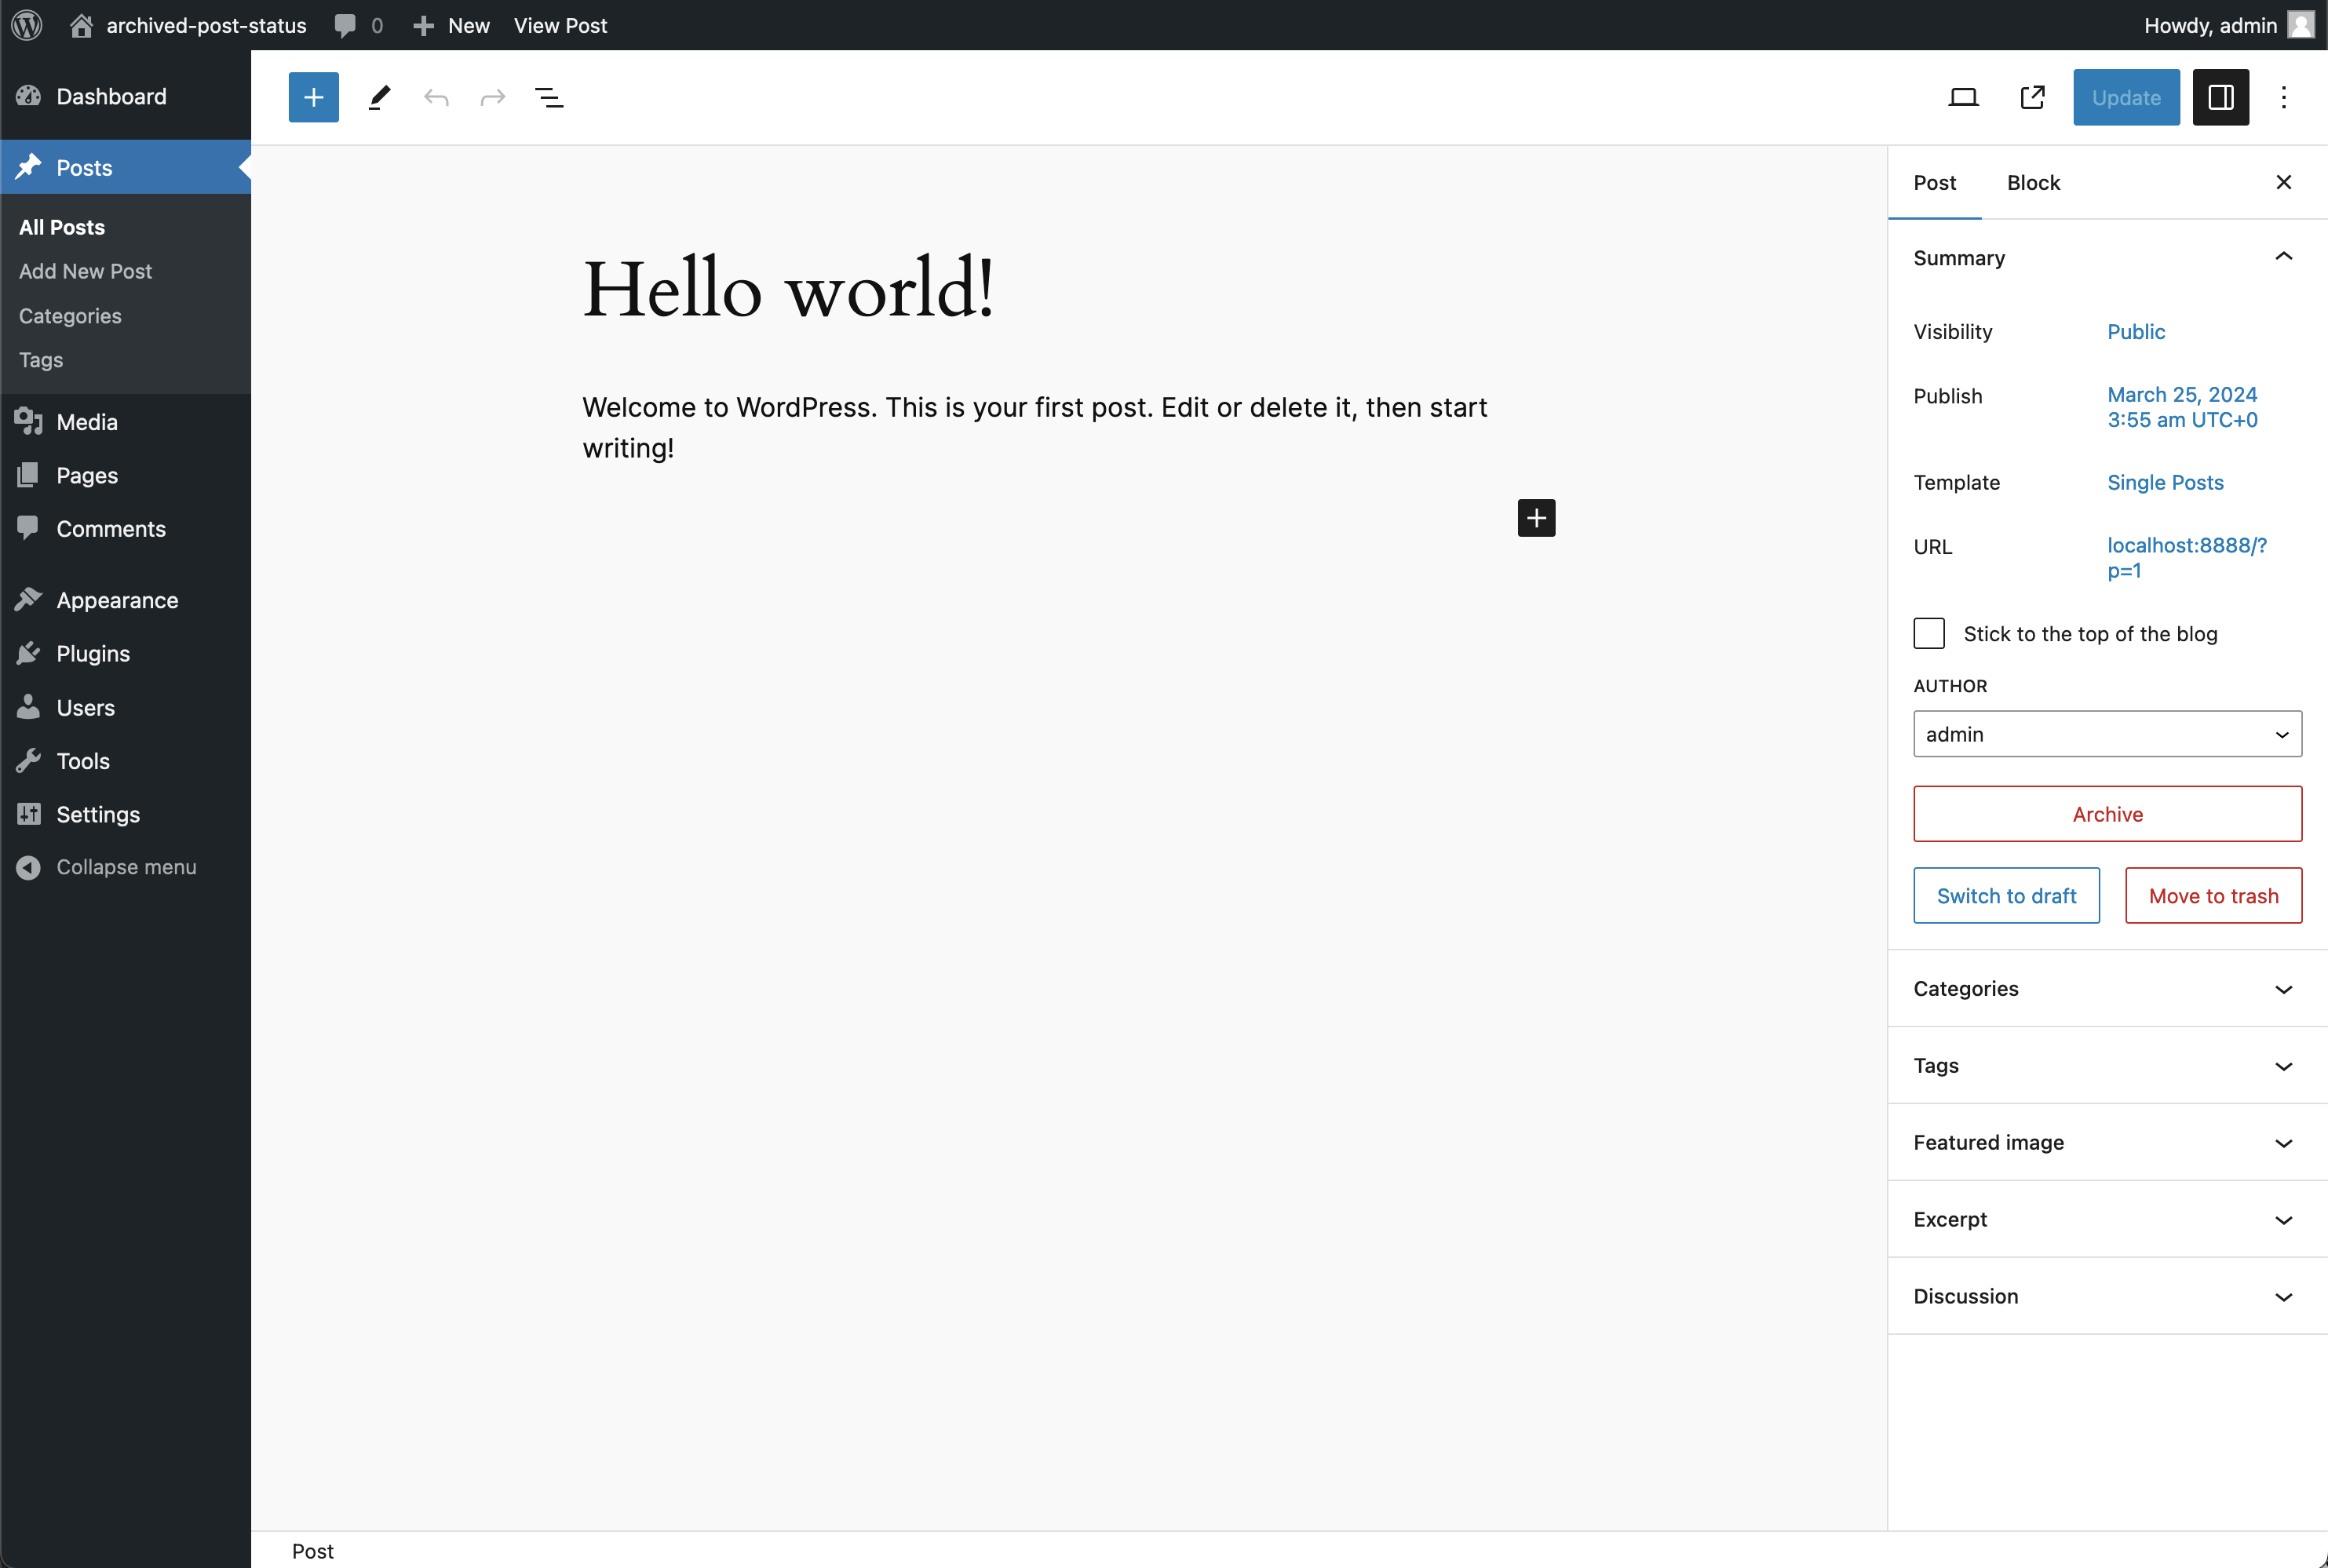Image resolution: width=2328 pixels, height=1568 pixels.
Task: Click the WordPress logo in admin bar
Action: [x=27, y=25]
